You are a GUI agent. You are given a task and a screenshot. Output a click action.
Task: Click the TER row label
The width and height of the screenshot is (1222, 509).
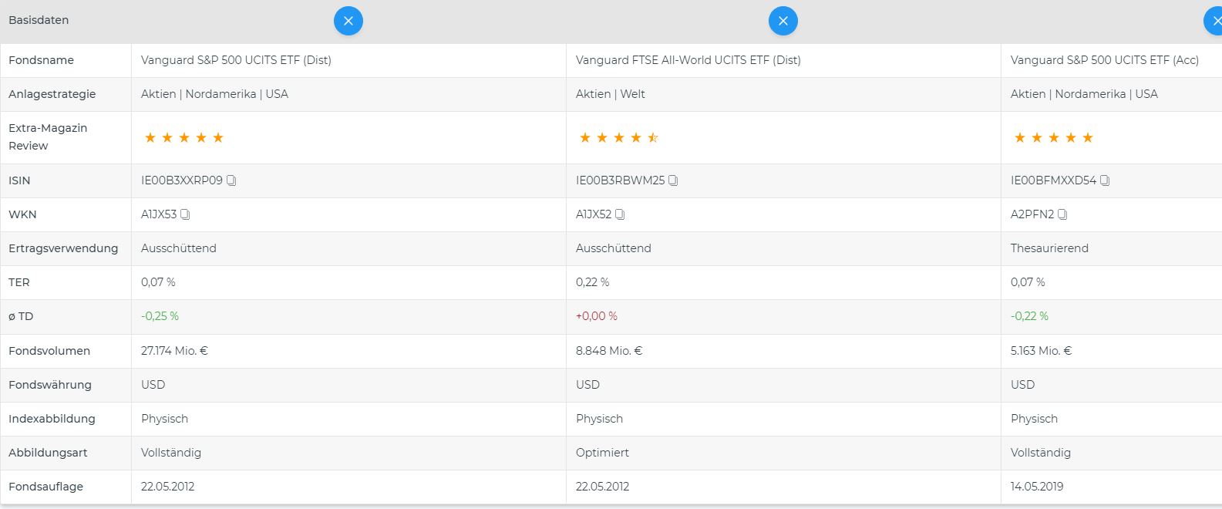click(19, 282)
